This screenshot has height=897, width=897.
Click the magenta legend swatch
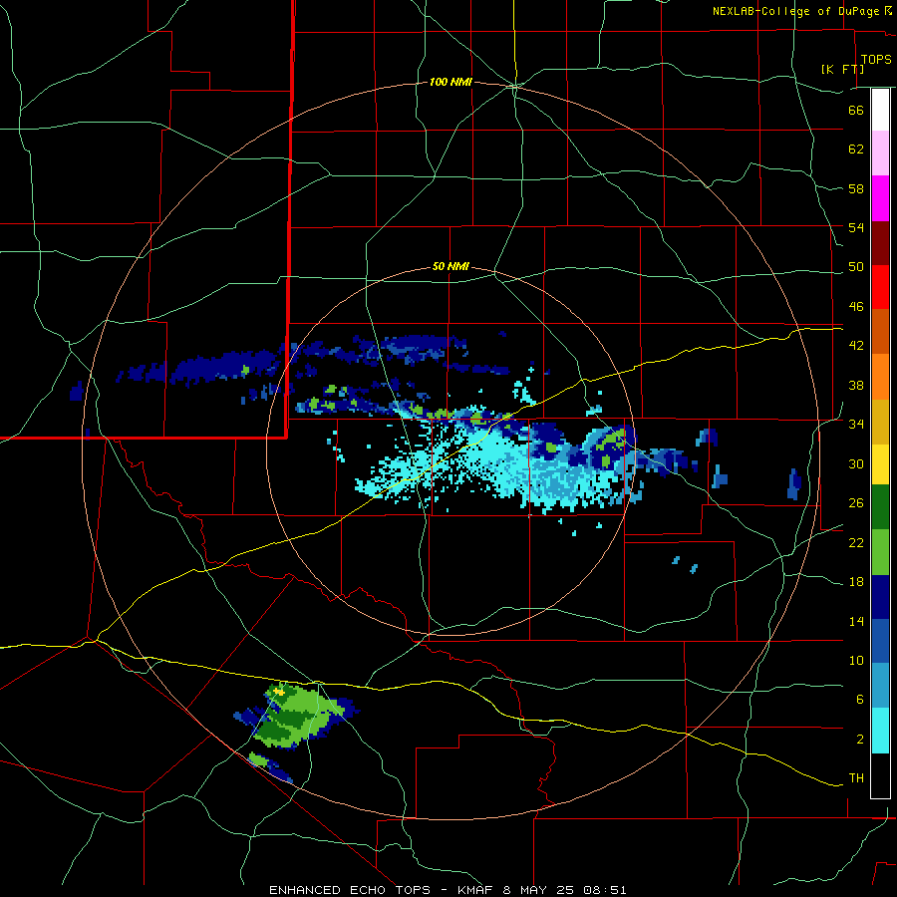pos(880,198)
